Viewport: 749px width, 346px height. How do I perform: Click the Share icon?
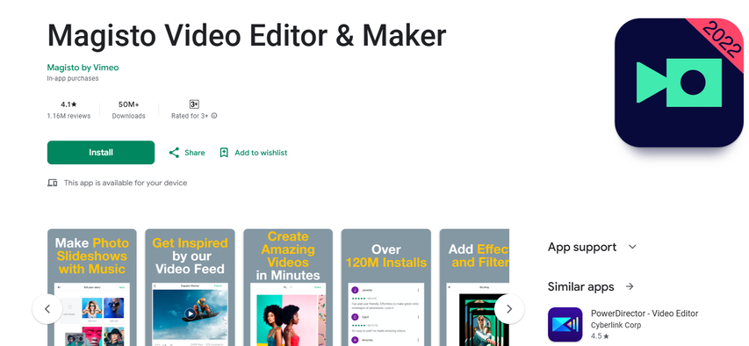pyautogui.click(x=175, y=153)
